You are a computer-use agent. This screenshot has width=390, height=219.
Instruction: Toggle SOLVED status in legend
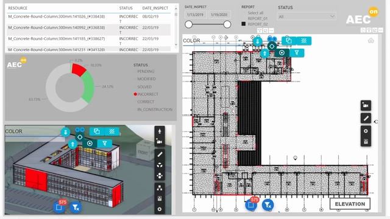pos(144,86)
